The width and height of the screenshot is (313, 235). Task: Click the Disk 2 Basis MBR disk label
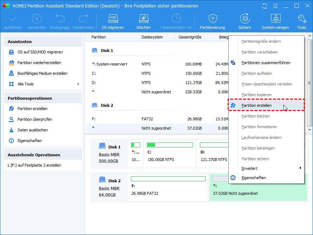[110, 188]
